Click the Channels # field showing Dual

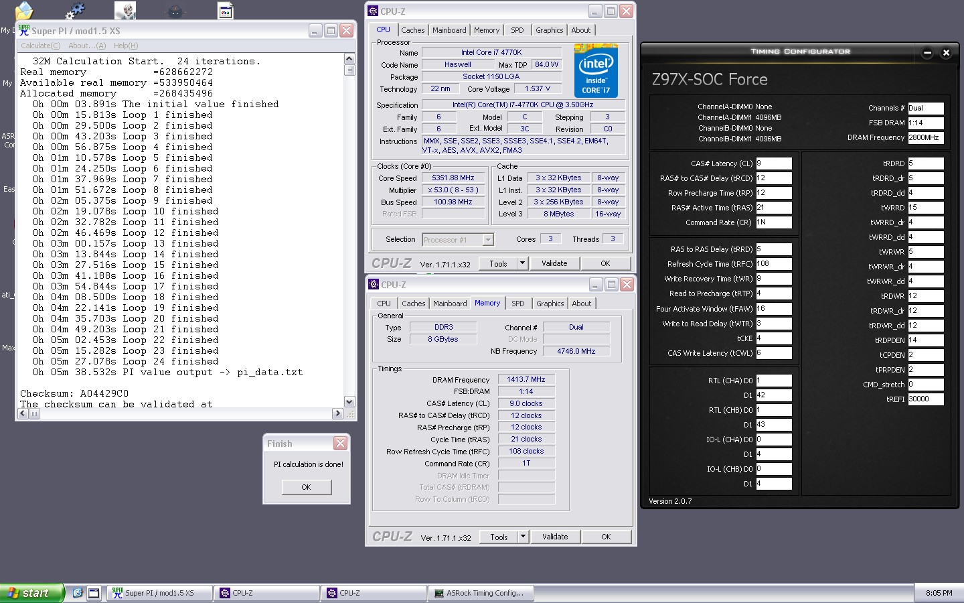(x=926, y=108)
